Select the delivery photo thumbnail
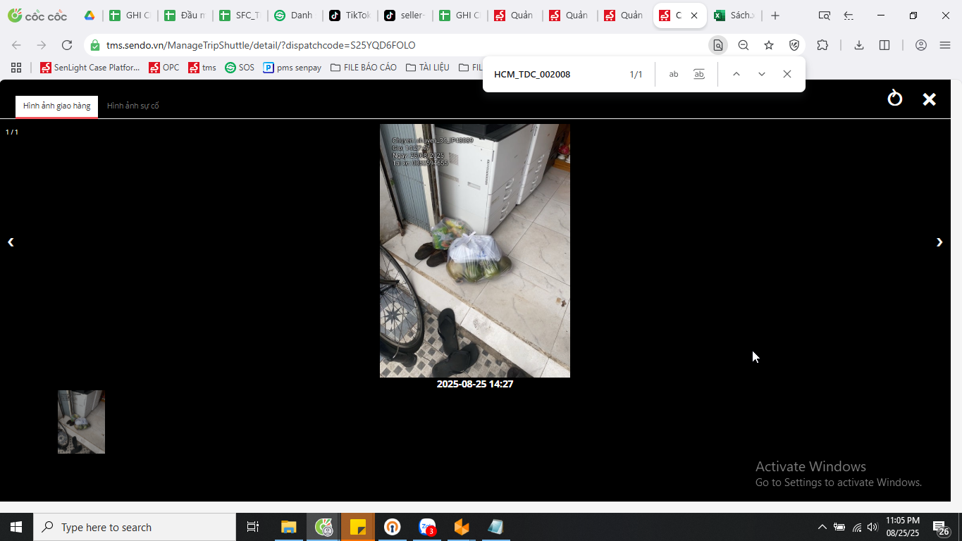Screen dimensions: 962x541 tap(81, 422)
